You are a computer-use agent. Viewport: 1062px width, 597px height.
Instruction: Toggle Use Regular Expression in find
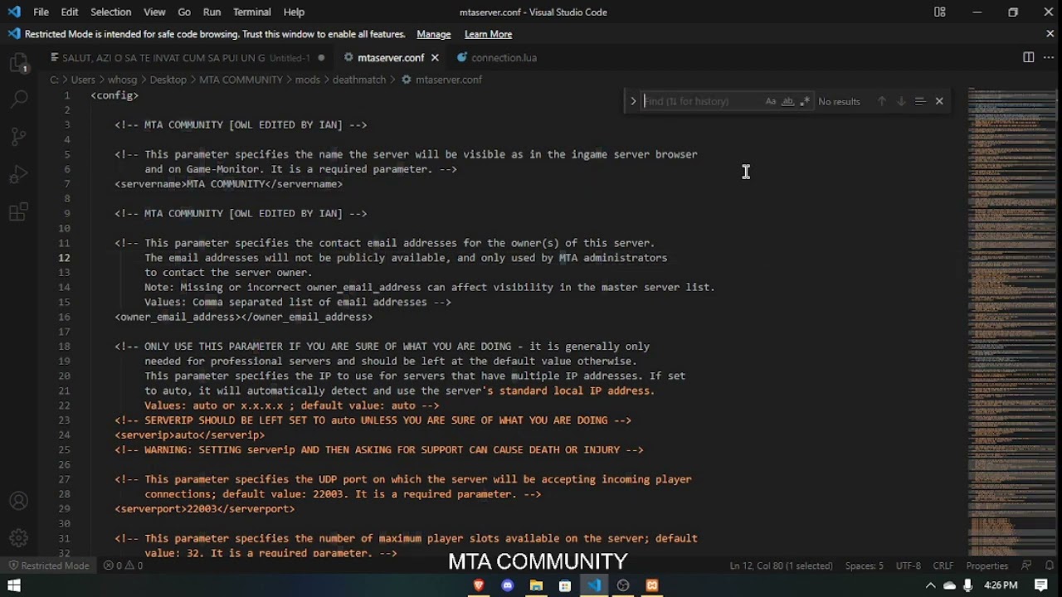[804, 101]
